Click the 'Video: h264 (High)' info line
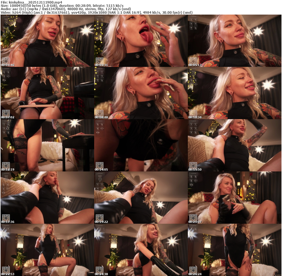The width and height of the screenshot is (282, 276). [97, 13]
